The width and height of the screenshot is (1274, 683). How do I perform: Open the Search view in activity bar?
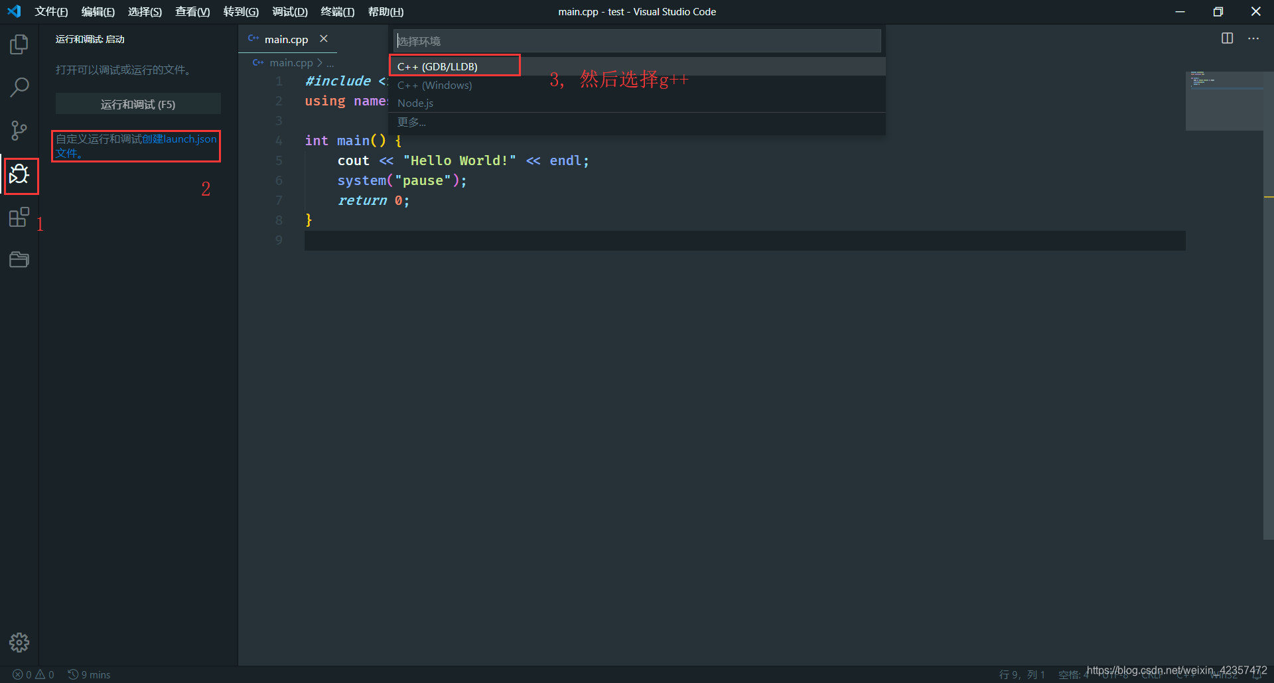[19, 87]
